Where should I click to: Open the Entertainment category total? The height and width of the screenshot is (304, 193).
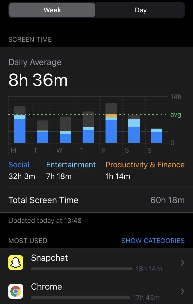pyautogui.click(x=71, y=170)
